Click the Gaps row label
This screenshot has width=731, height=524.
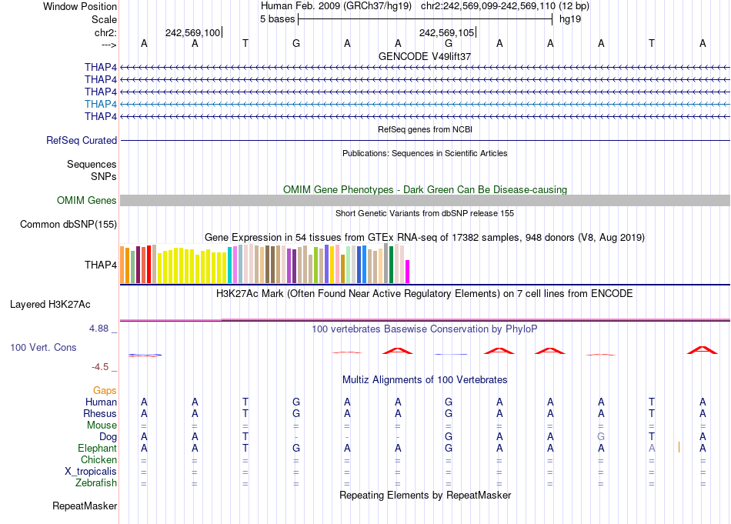(x=105, y=391)
